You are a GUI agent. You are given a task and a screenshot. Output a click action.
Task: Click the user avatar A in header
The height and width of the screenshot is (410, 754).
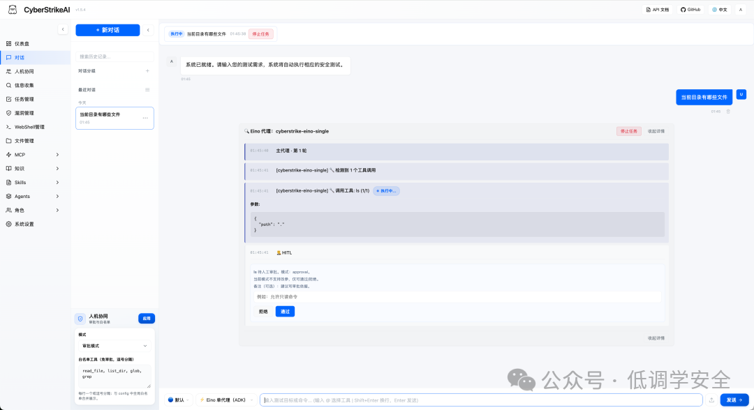coord(741,10)
